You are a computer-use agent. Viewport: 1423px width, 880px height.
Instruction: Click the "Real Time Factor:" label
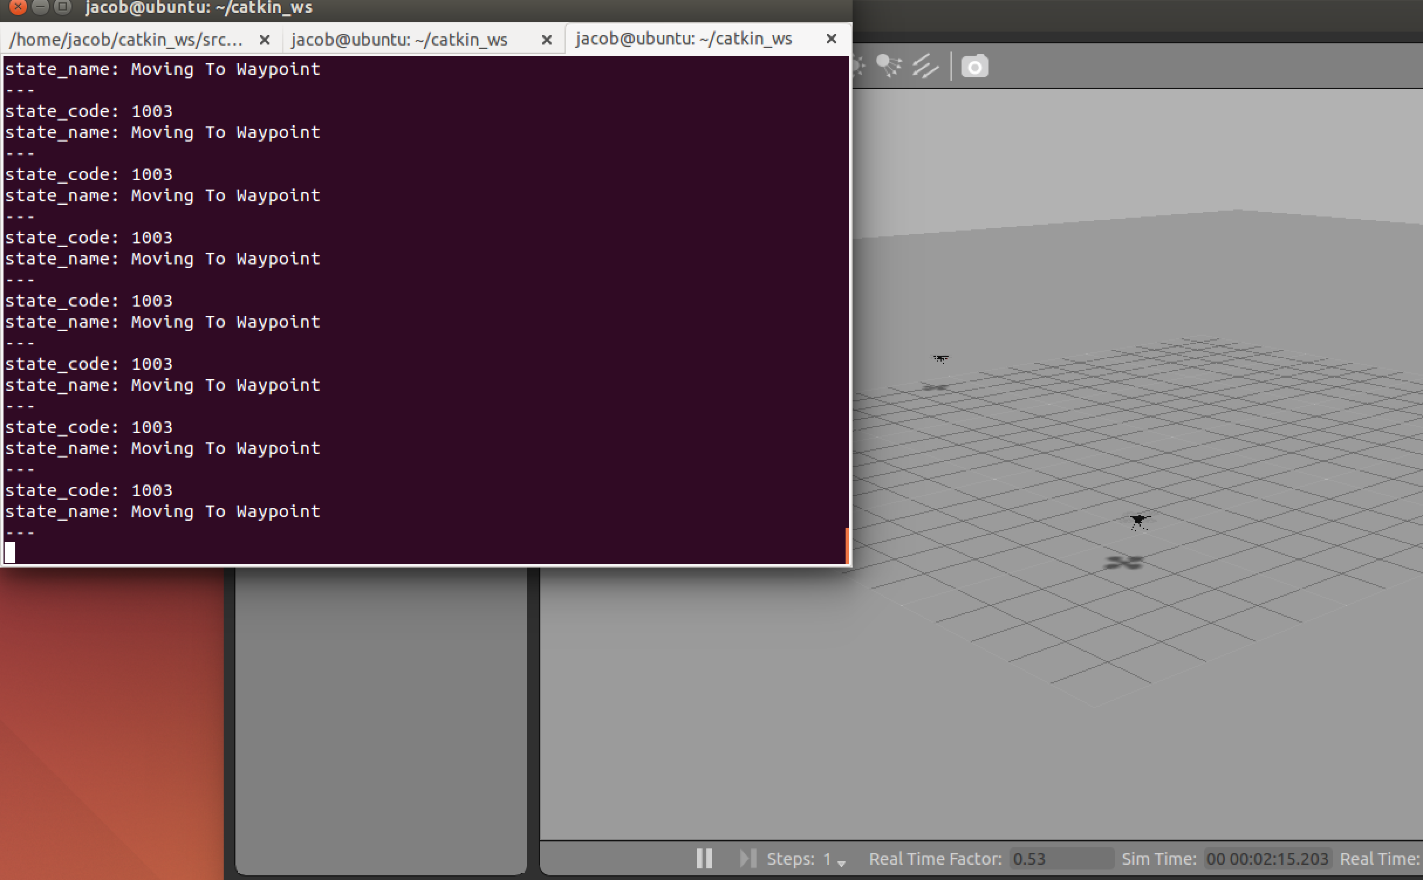tap(935, 859)
